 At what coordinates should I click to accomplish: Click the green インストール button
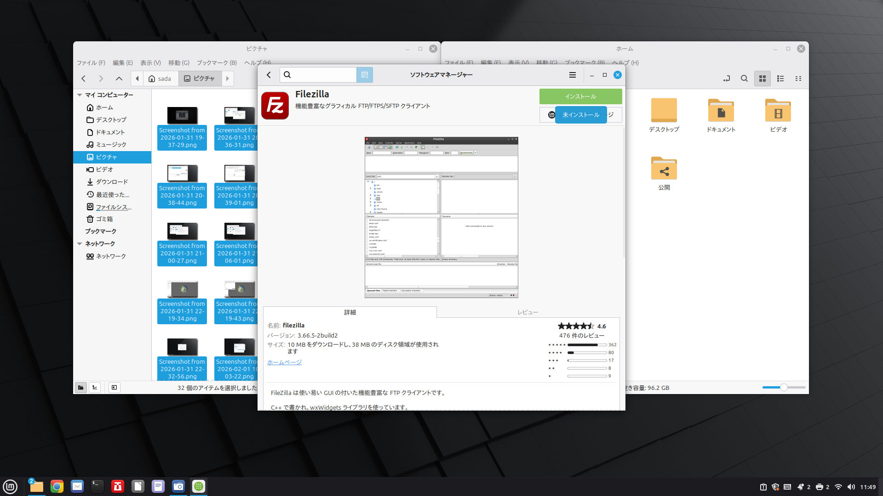pos(580,96)
